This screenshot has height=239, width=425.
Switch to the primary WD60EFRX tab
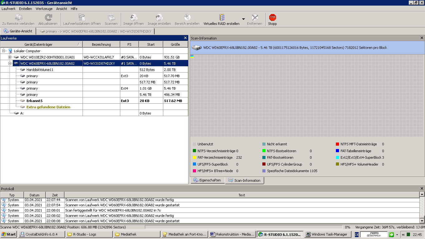pos(95,31)
